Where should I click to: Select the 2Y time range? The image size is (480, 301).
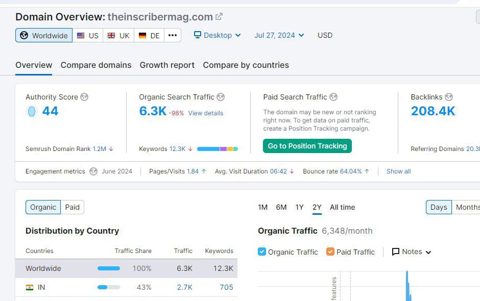(317, 208)
